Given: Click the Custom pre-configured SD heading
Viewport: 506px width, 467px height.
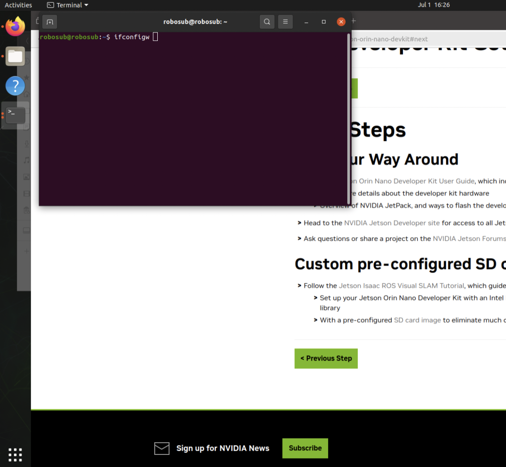Looking at the screenshot, I should (x=400, y=264).
